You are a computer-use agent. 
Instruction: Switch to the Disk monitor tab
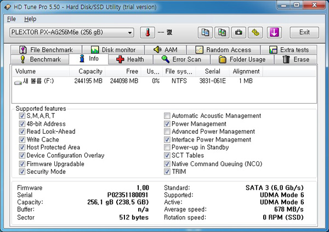click(x=113, y=50)
